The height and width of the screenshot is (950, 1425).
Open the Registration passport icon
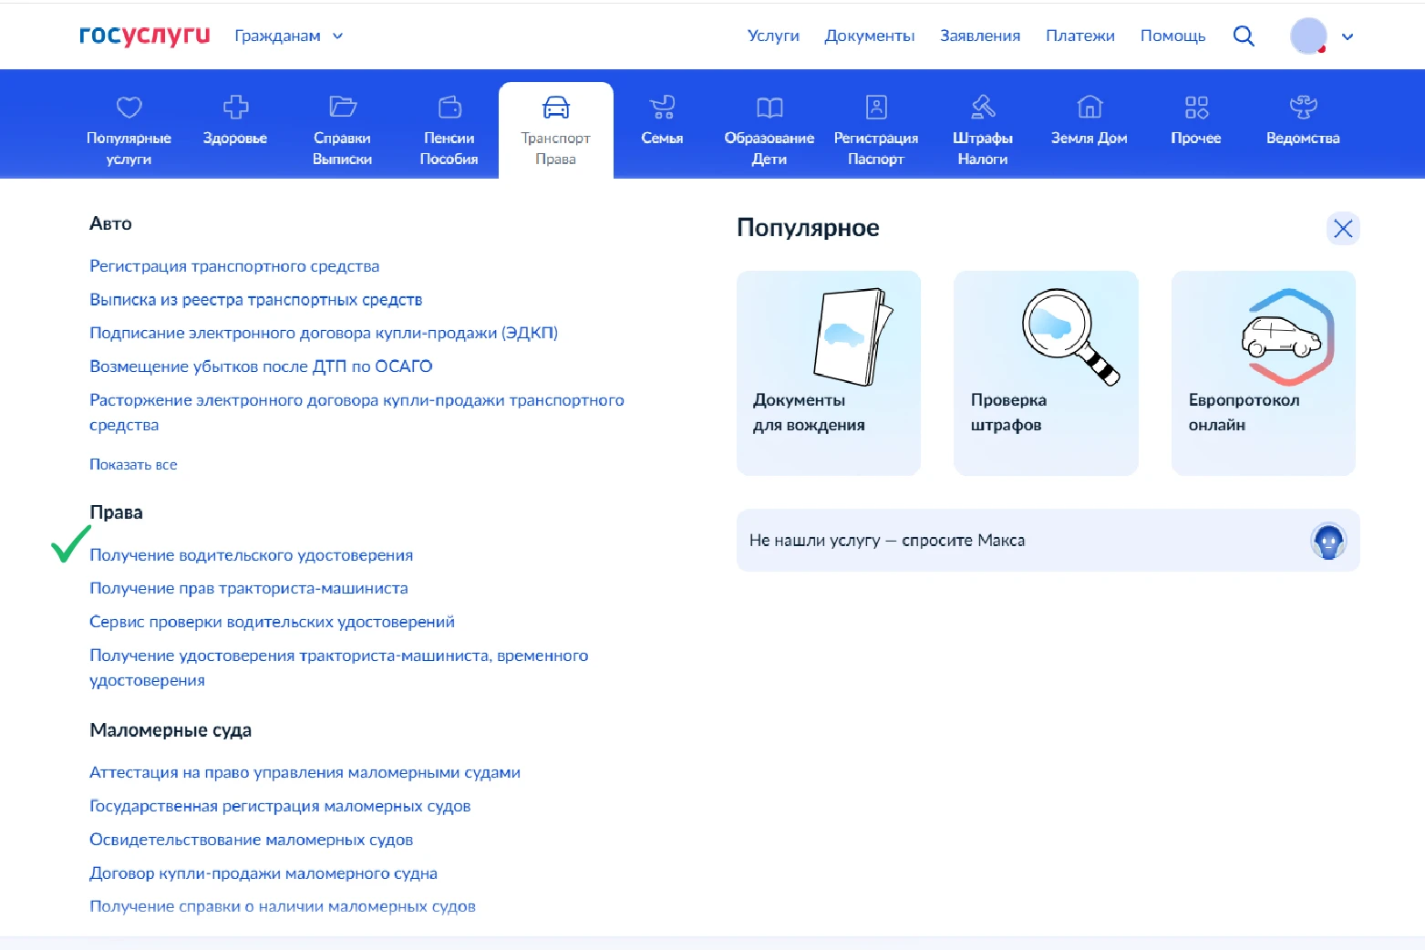coord(876,108)
